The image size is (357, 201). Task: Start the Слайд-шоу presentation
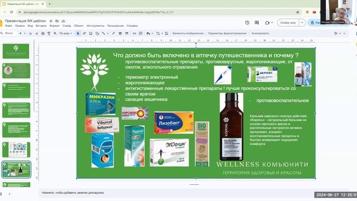[288, 22]
